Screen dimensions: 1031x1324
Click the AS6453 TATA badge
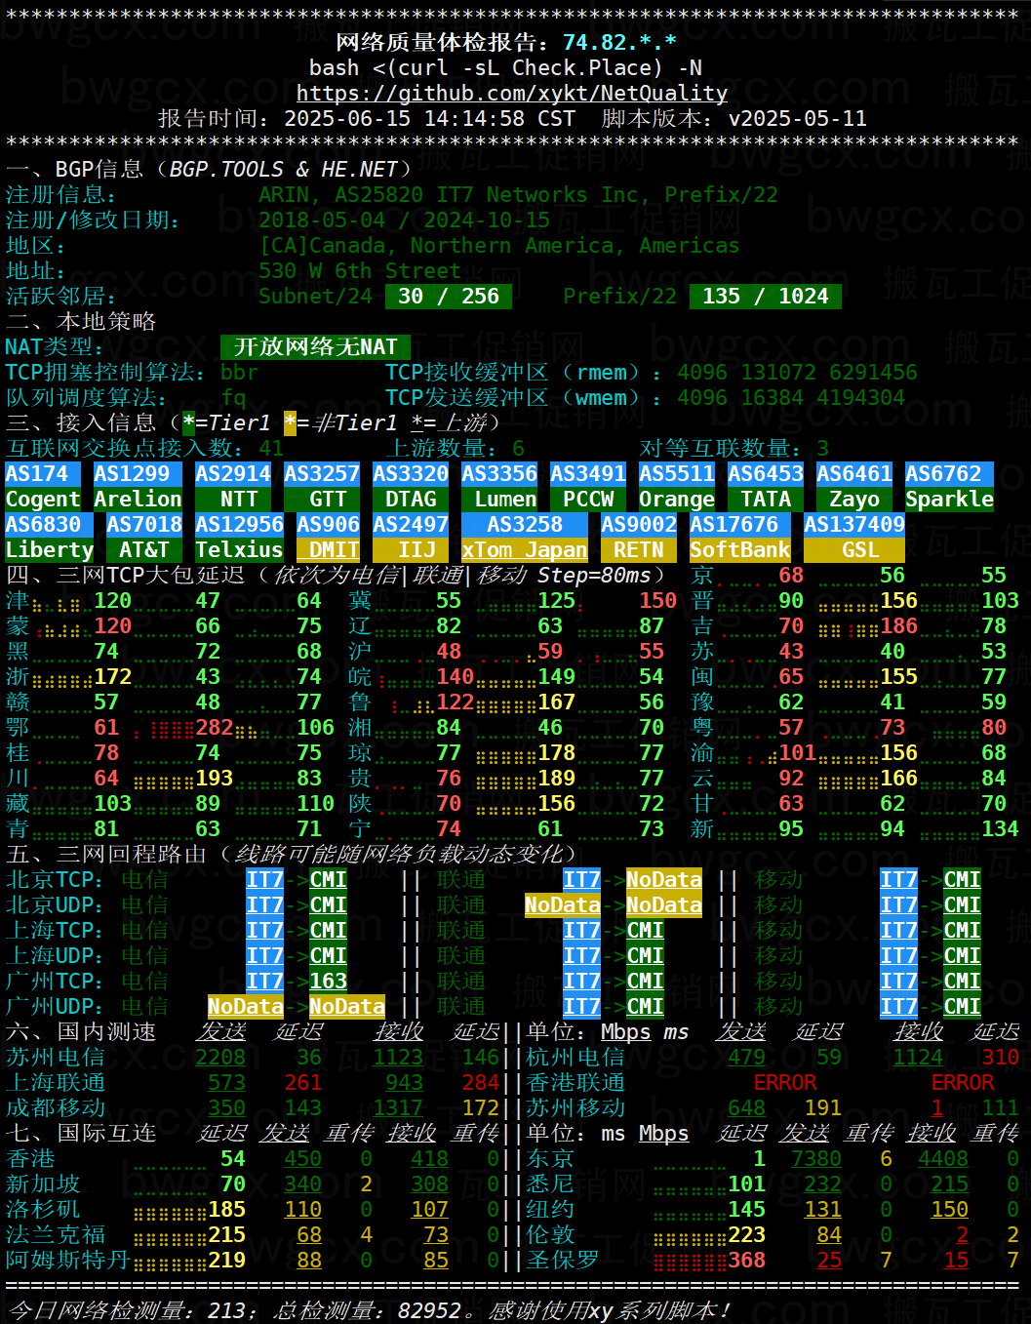click(x=766, y=487)
